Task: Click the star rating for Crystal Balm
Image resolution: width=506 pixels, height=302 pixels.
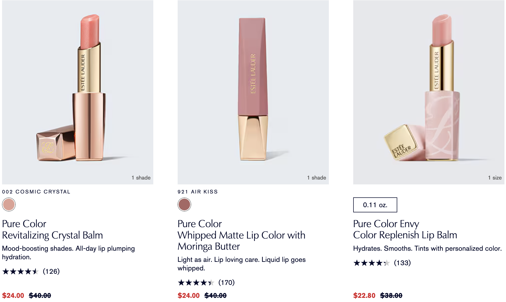Action: [x=20, y=271]
